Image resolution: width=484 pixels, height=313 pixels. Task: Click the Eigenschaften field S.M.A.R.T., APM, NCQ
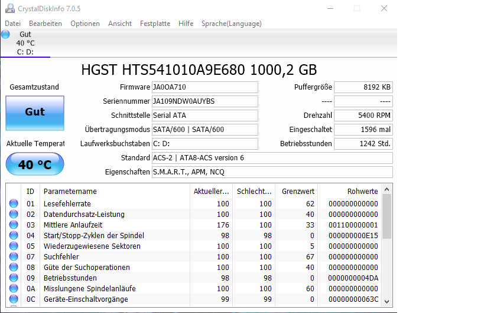(272, 172)
